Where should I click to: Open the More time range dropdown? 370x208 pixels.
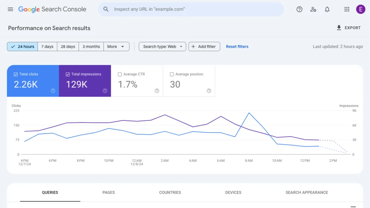[116, 46]
